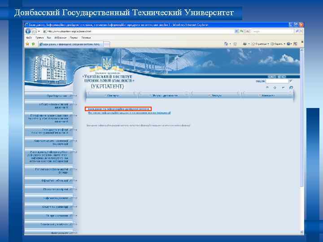
Task: Click the Add to Favorites icon
Action: pyautogui.click(x=33, y=44)
